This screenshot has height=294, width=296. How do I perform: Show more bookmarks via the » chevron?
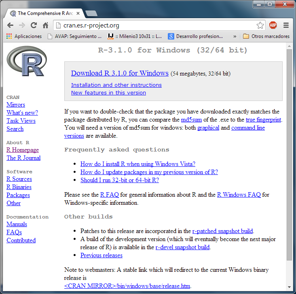(x=235, y=36)
